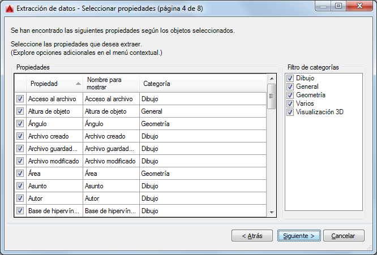
Task: Toggle the Ángulo property checkbox
Action: 20,124
